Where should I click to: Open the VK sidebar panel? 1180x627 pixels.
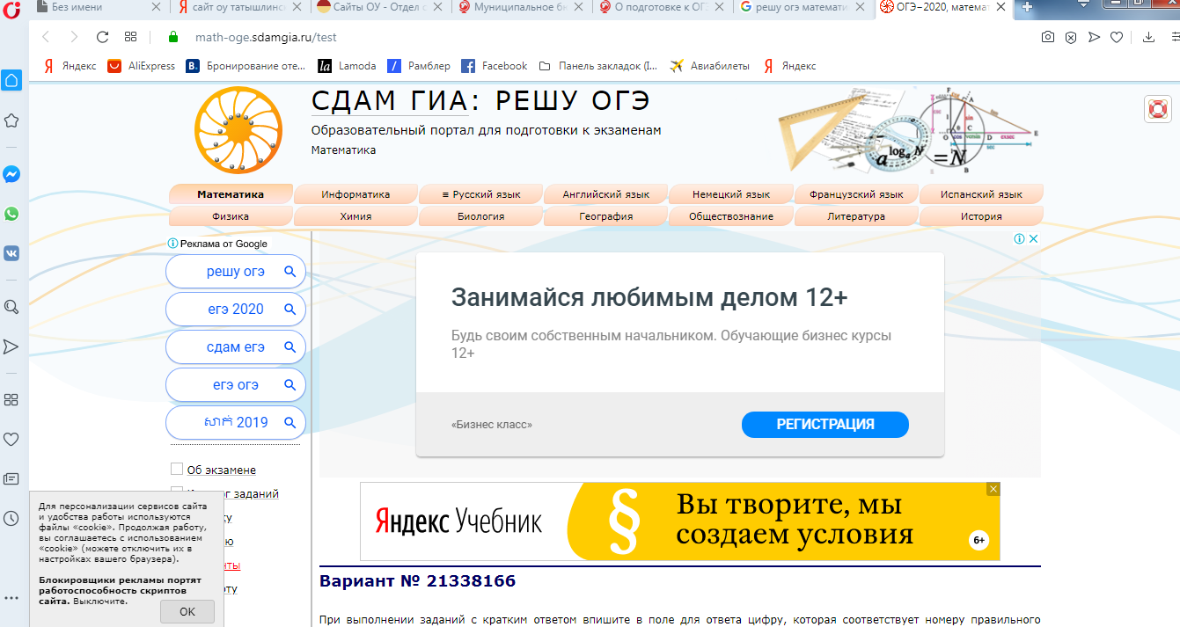coord(11,253)
